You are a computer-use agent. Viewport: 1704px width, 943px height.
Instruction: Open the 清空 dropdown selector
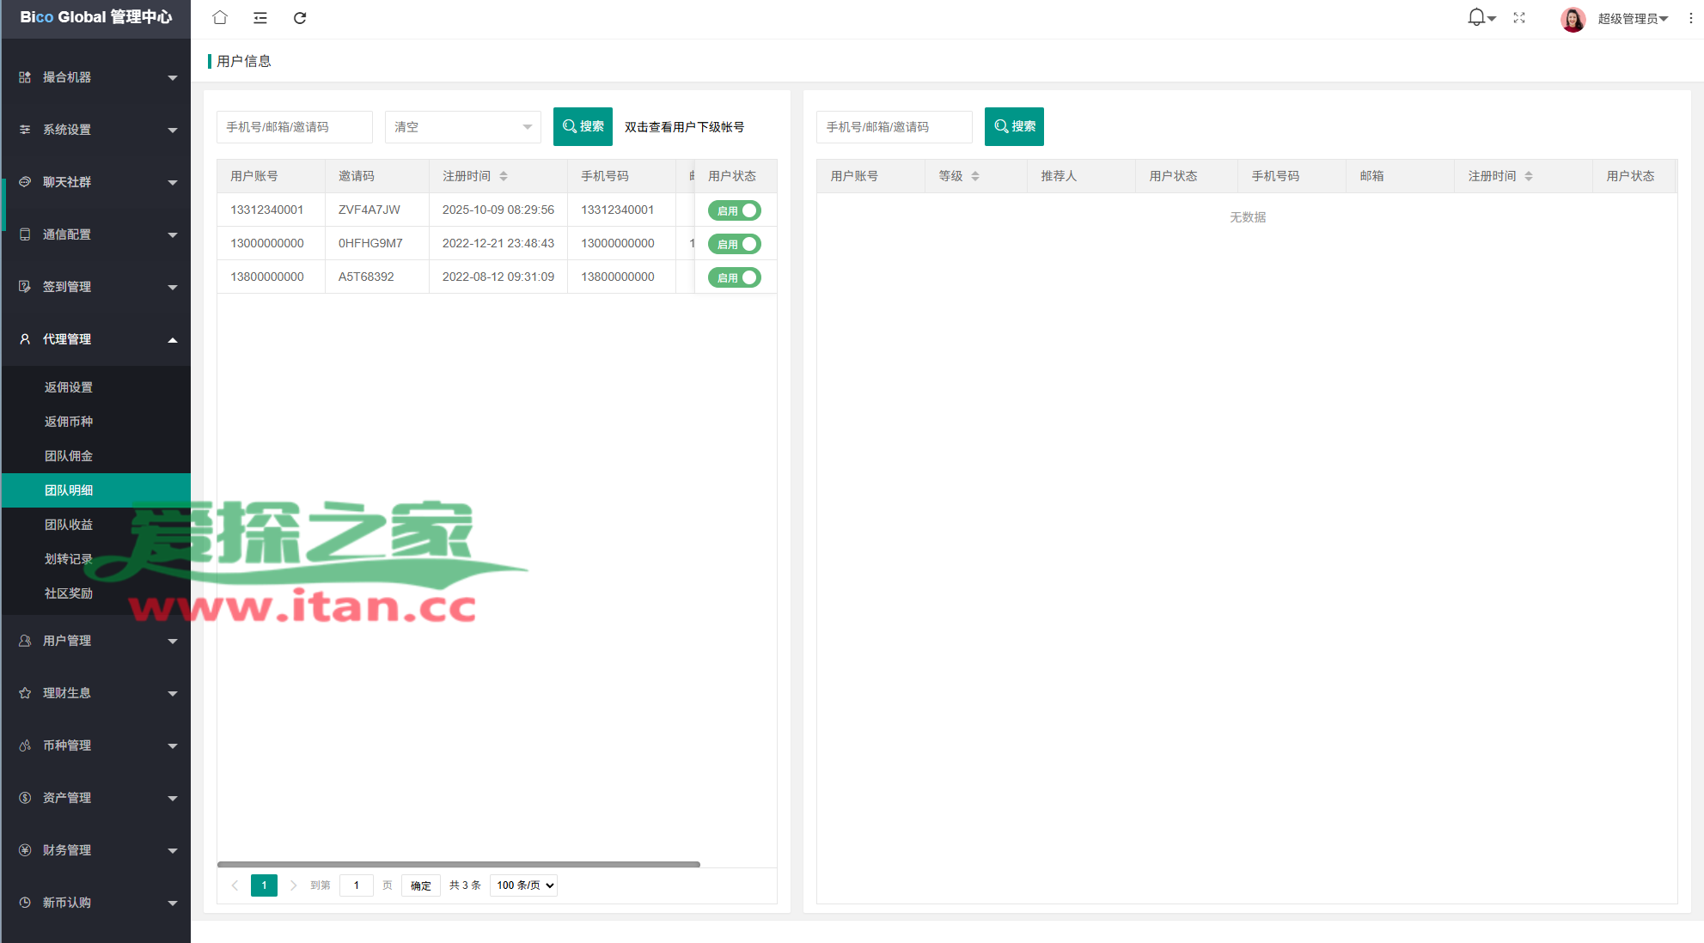pos(462,127)
